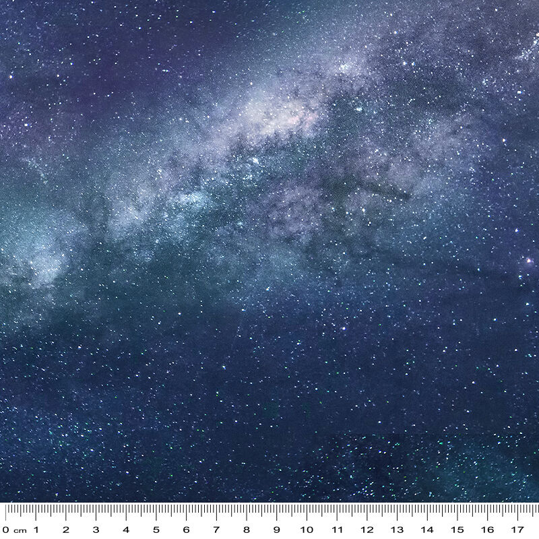Click the number "10" on the ruler
The height and width of the screenshot is (539, 539).
coord(307,530)
